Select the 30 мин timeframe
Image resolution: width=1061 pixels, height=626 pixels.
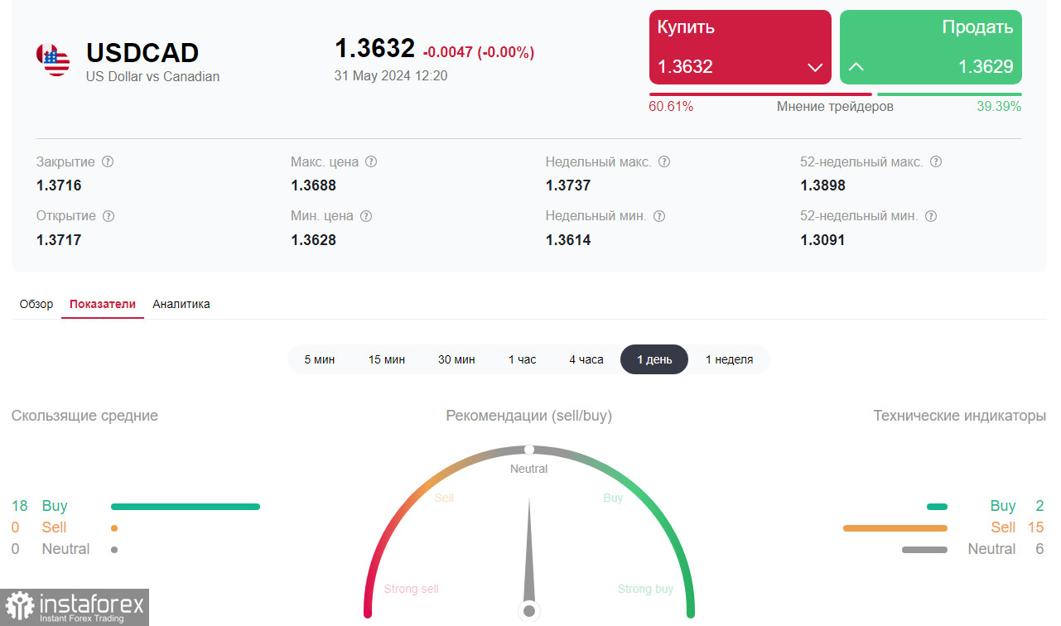pos(456,359)
